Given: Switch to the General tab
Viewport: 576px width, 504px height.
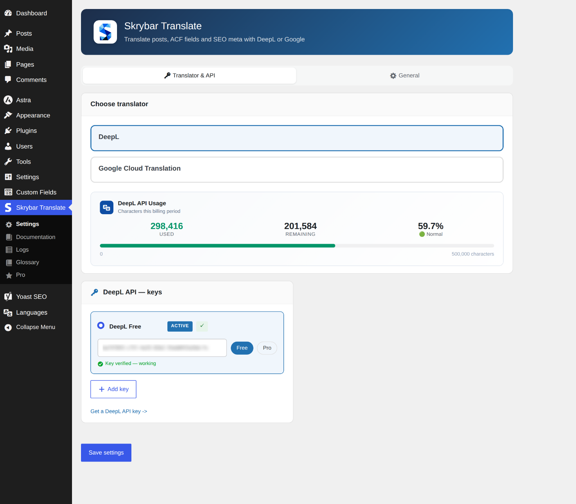Looking at the screenshot, I should pyautogui.click(x=405, y=76).
